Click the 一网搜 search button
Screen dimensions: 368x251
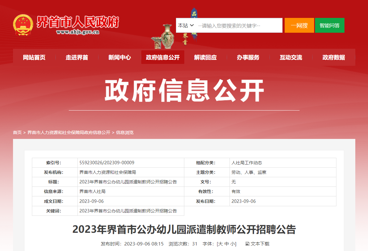coord(299,25)
